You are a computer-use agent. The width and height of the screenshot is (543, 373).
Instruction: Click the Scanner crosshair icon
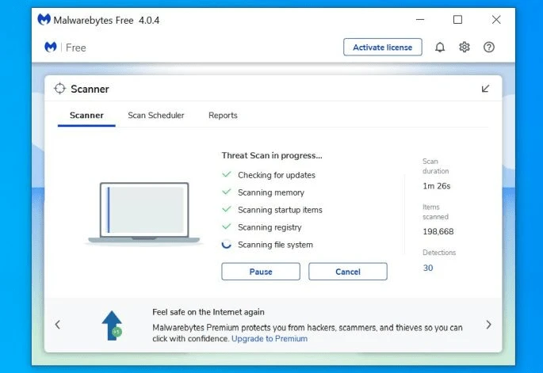pos(59,89)
